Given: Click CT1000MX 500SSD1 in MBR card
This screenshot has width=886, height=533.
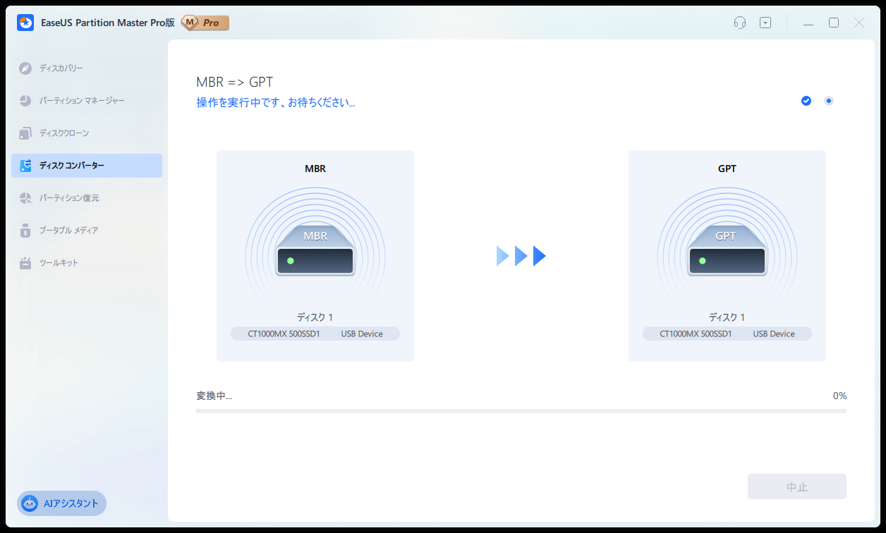Looking at the screenshot, I should 284,333.
